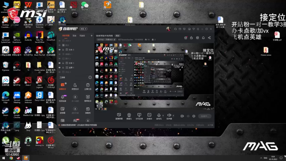Open Chrome from the taskbar

11,158
